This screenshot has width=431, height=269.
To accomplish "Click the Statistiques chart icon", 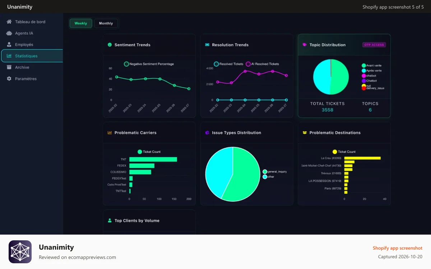I will (x=9, y=56).
